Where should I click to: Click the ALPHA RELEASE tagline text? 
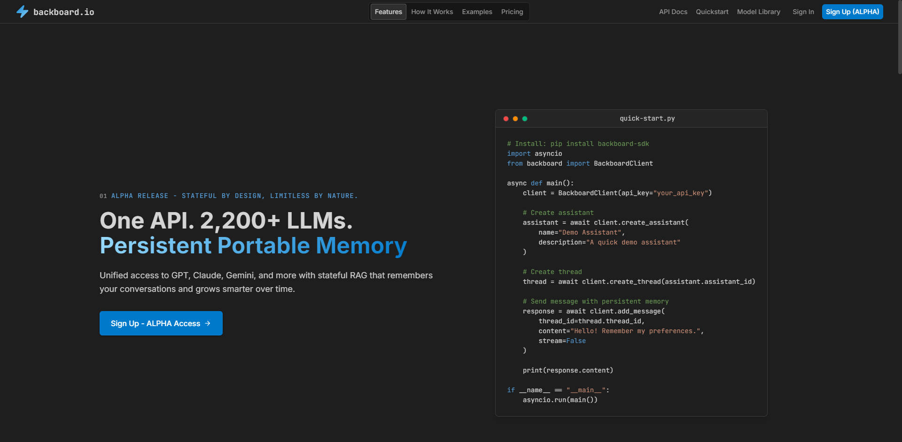tap(228, 196)
